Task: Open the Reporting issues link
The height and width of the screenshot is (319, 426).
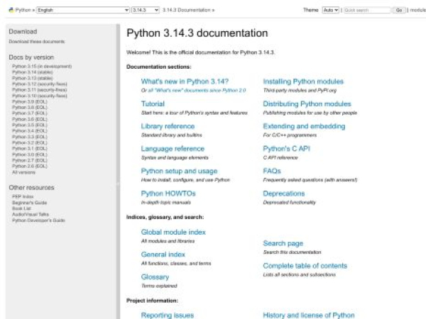Action: tap(168, 315)
